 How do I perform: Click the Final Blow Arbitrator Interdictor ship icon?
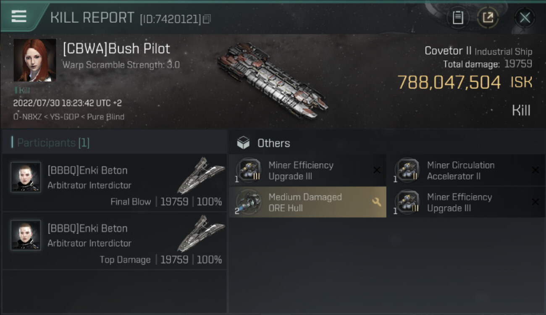pyautogui.click(x=201, y=176)
